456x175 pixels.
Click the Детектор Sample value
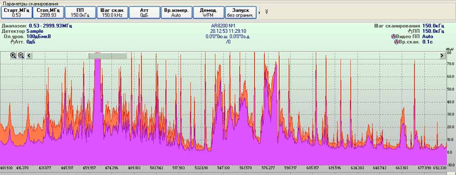click(35, 31)
